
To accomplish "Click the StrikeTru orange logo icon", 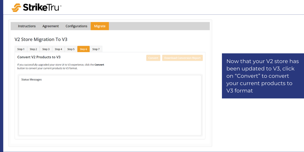I will (16, 7).
